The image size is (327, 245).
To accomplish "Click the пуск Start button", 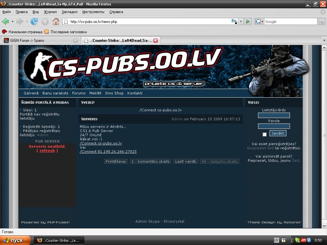I will point(15,240).
